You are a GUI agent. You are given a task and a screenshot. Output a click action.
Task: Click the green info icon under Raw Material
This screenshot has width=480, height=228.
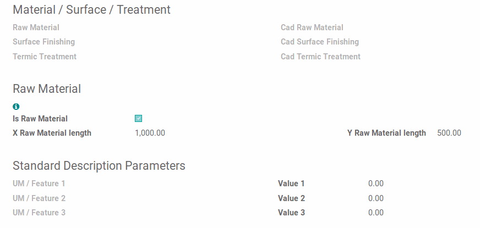point(16,107)
